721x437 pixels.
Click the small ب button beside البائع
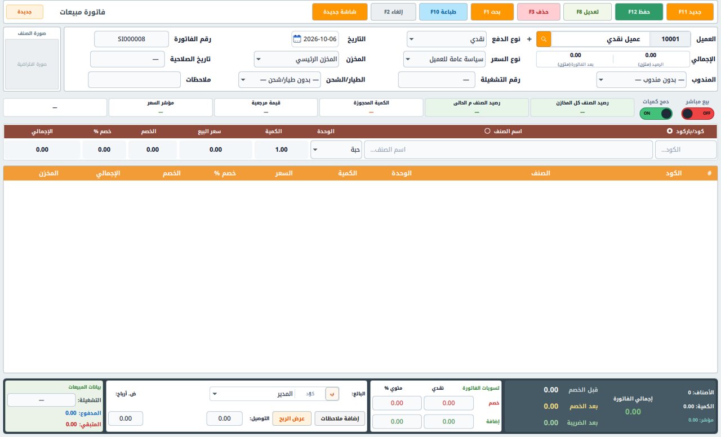[332, 394]
